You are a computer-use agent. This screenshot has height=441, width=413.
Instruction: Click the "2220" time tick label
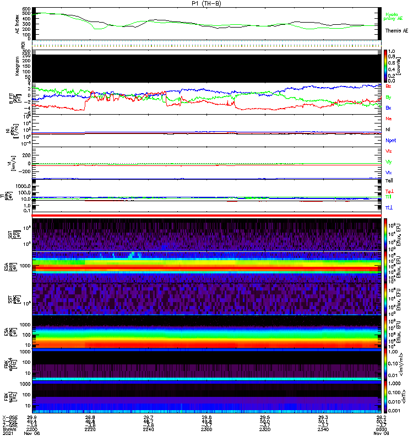(90, 429)
